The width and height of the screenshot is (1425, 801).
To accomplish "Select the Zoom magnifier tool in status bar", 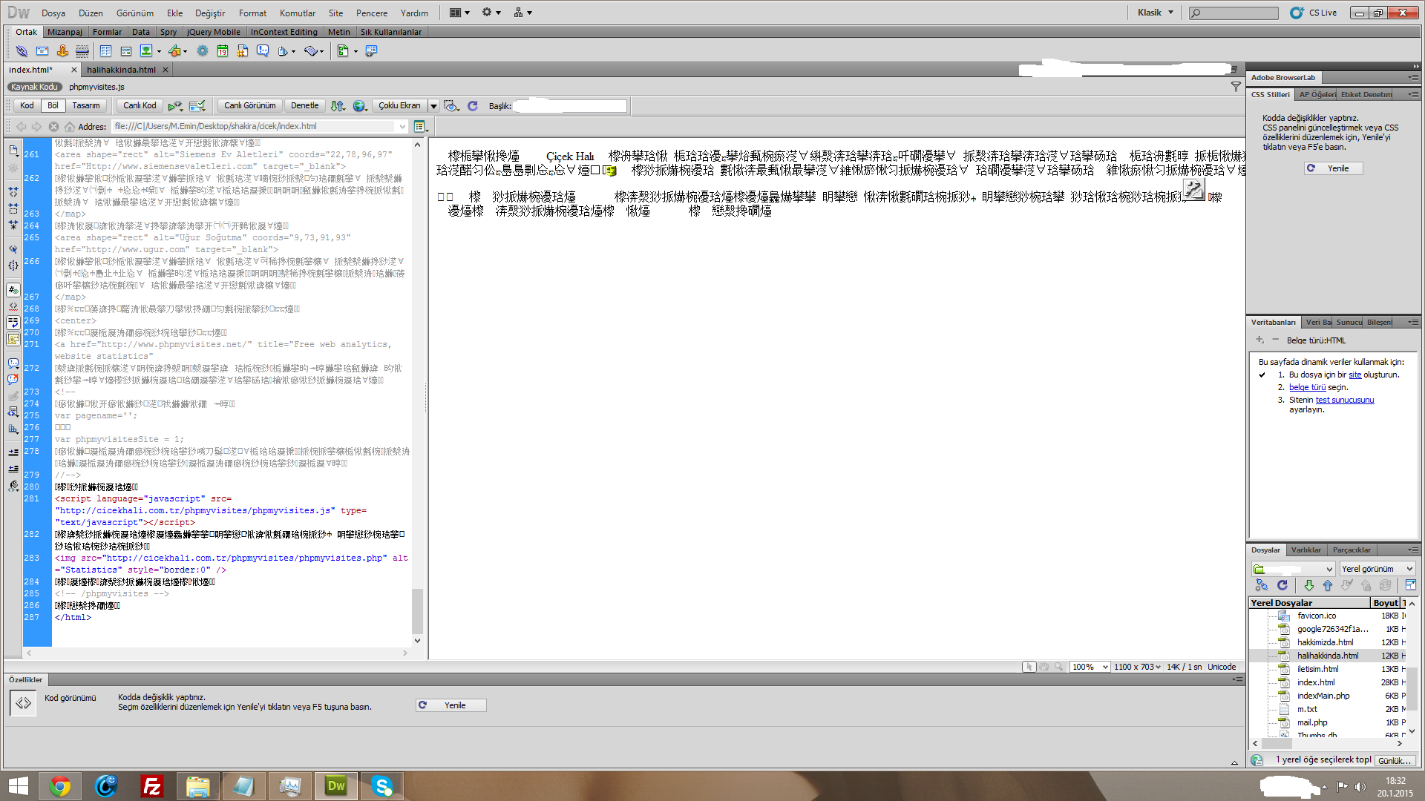I will click(x=1059, y=667).
